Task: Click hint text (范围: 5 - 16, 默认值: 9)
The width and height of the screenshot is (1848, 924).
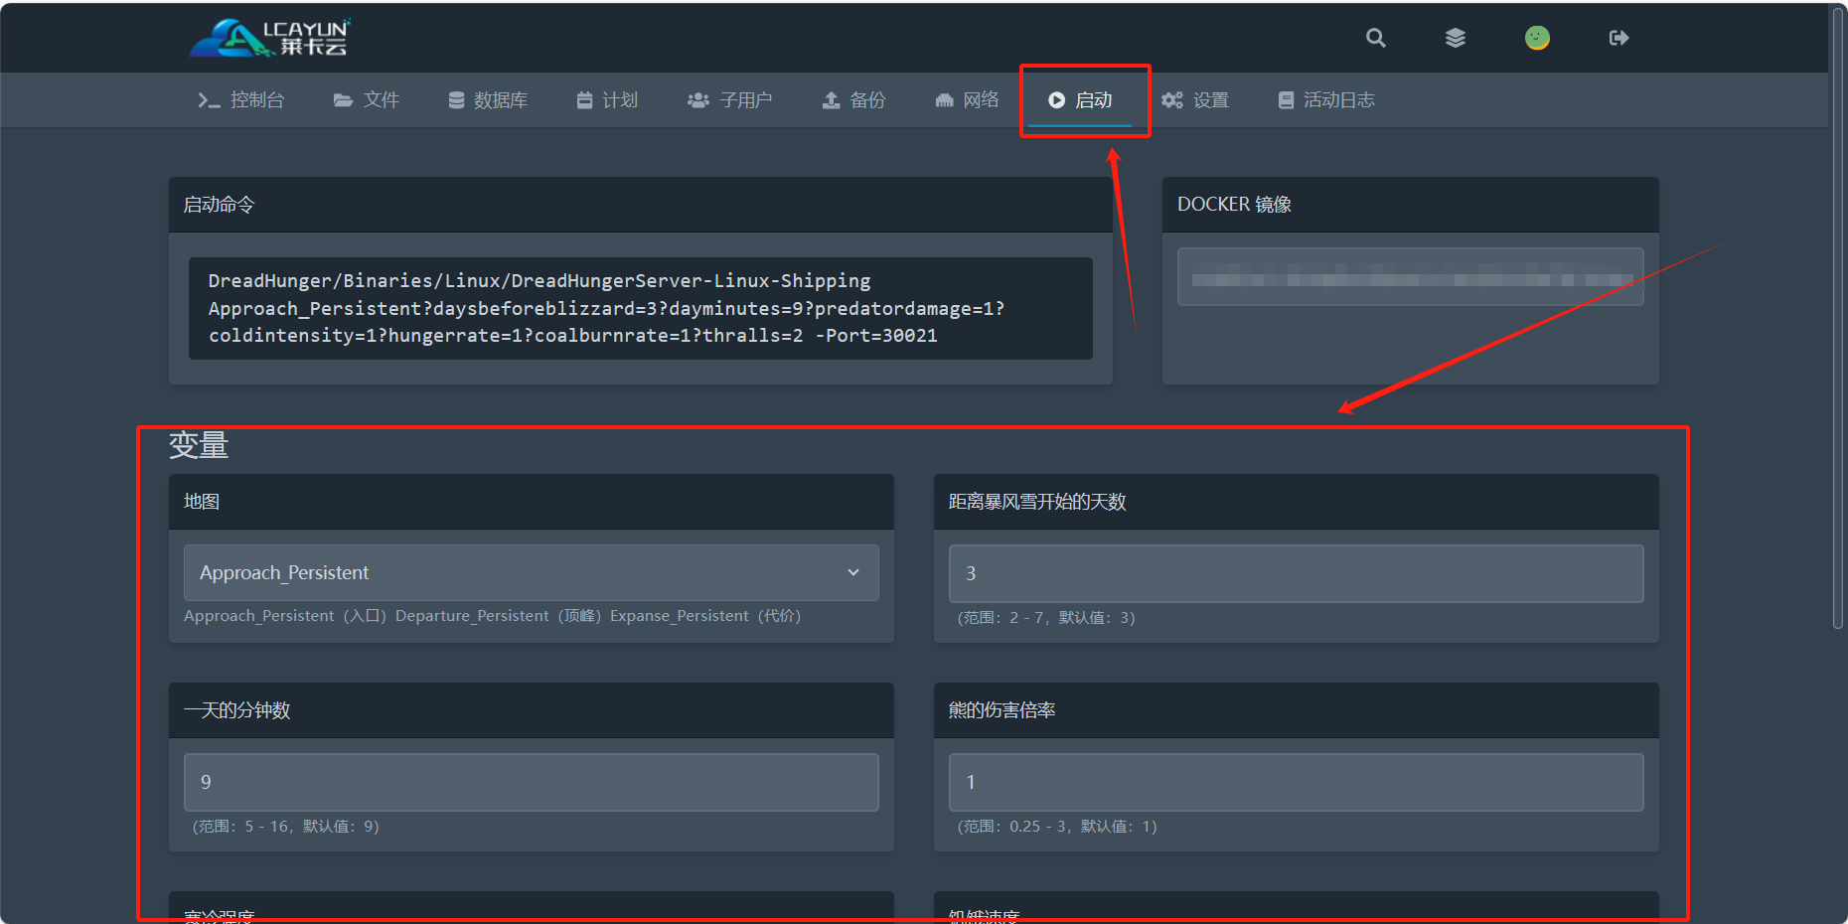Action: [x=286, y=827]
